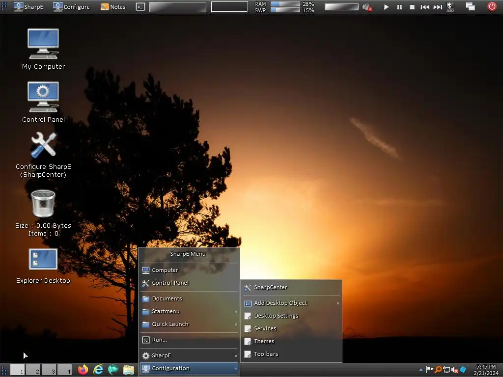Screen dimensions: 503x377
Task: Expand the Quick Launch submenu
Action: [189, 324]
